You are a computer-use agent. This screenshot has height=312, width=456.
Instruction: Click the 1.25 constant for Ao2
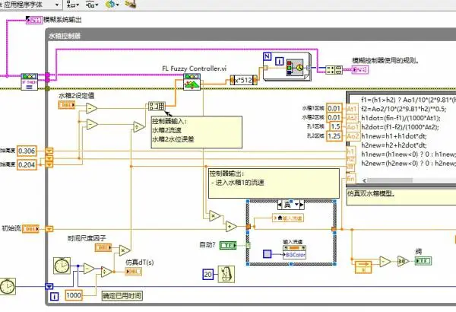(334, 136)
